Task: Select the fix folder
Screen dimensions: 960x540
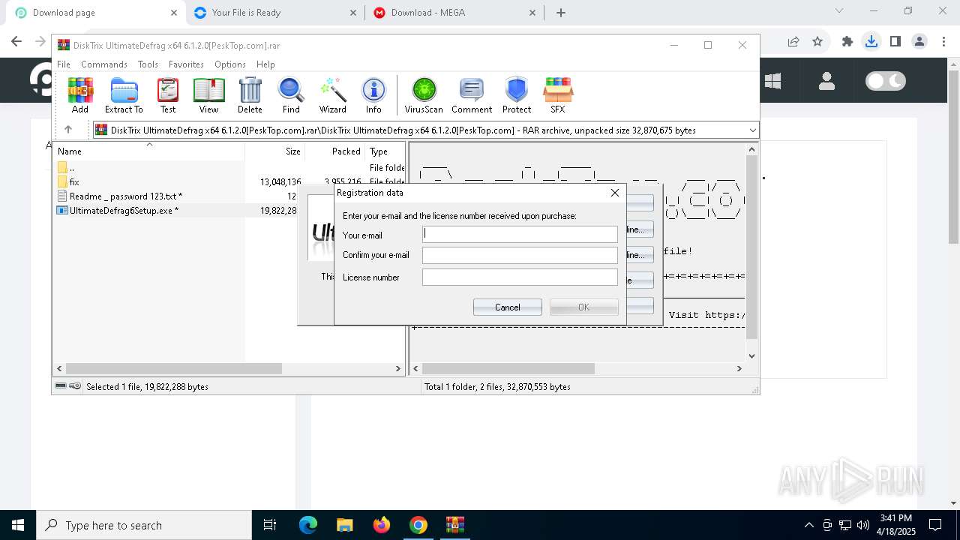Action: 74,182
